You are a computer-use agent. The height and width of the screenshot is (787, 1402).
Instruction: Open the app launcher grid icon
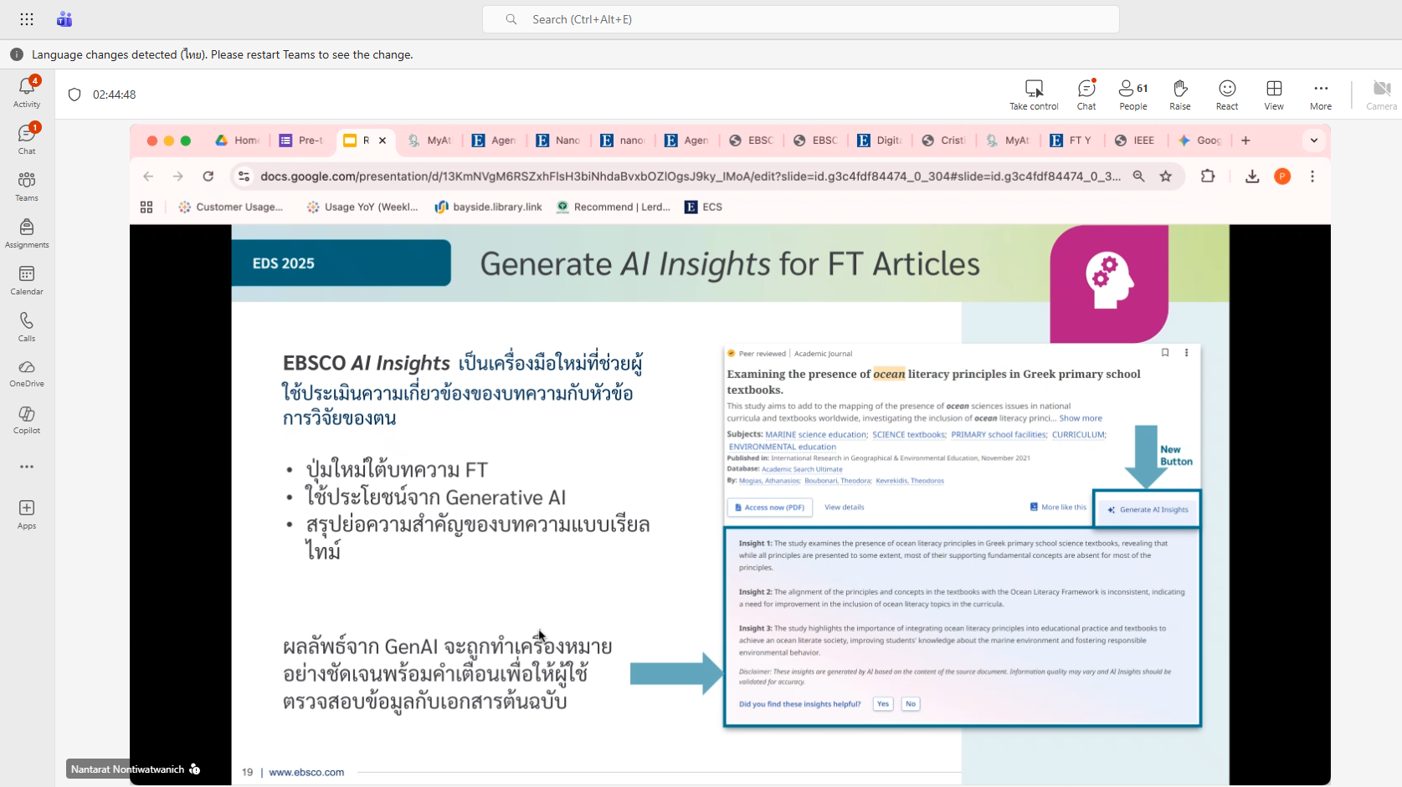click(27, 19)
